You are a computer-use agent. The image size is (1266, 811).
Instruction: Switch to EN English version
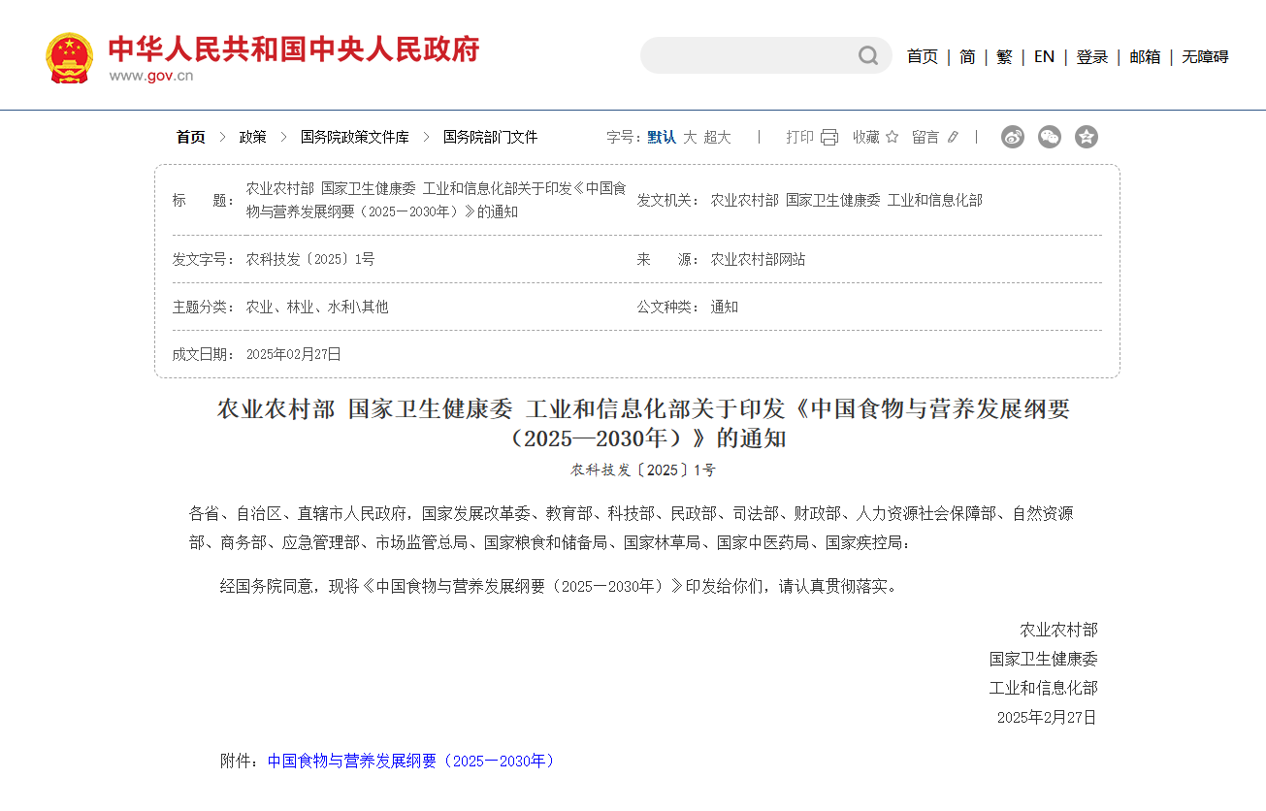[x=1044, y=57]
